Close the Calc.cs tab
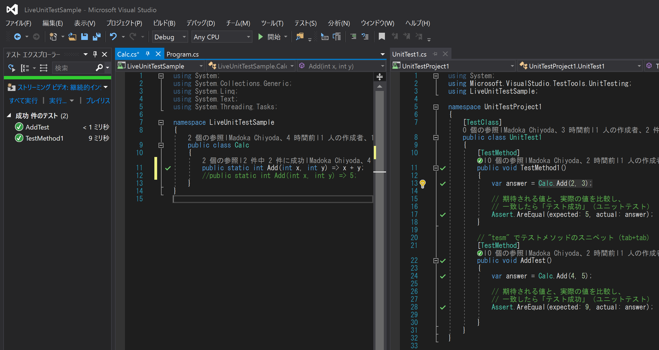659x350 pixels. [x=158, y=54]
